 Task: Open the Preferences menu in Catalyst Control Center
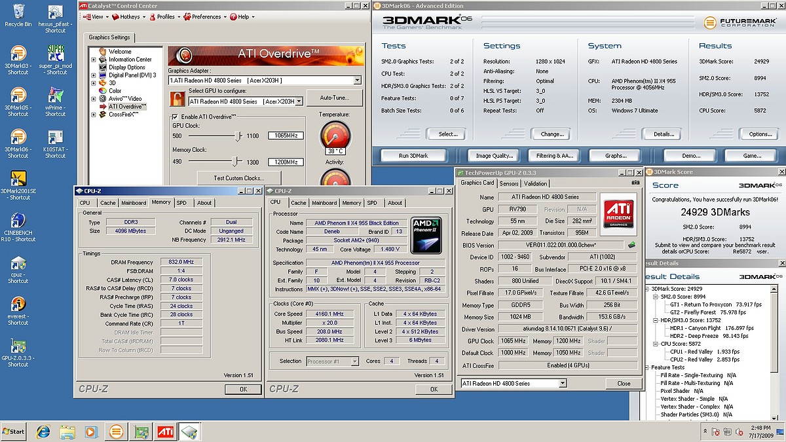(202, 16)
